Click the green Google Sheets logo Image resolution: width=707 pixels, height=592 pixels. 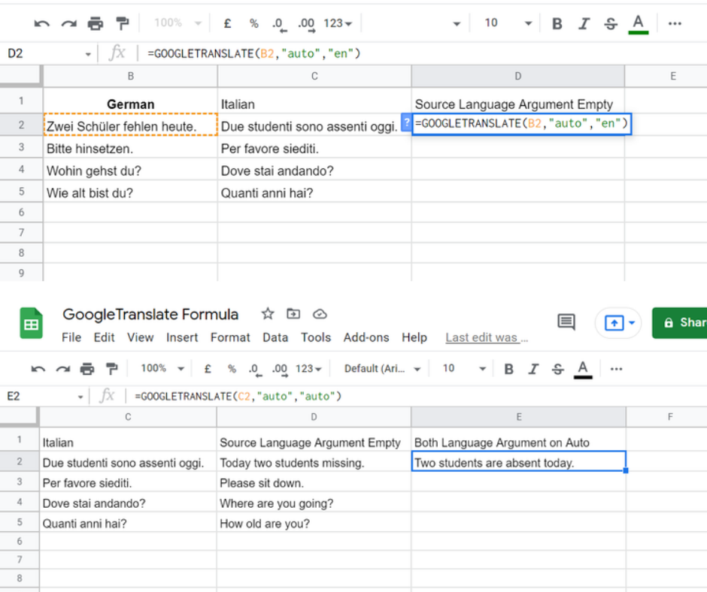(31, 325)
